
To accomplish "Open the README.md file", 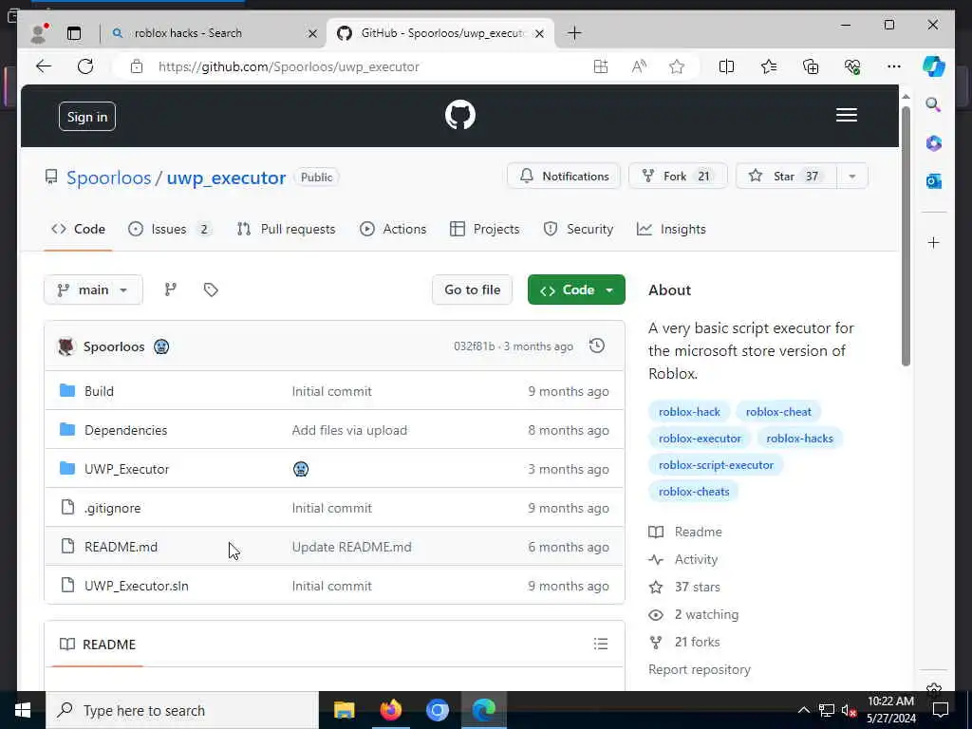I will [x=121, y=547].
